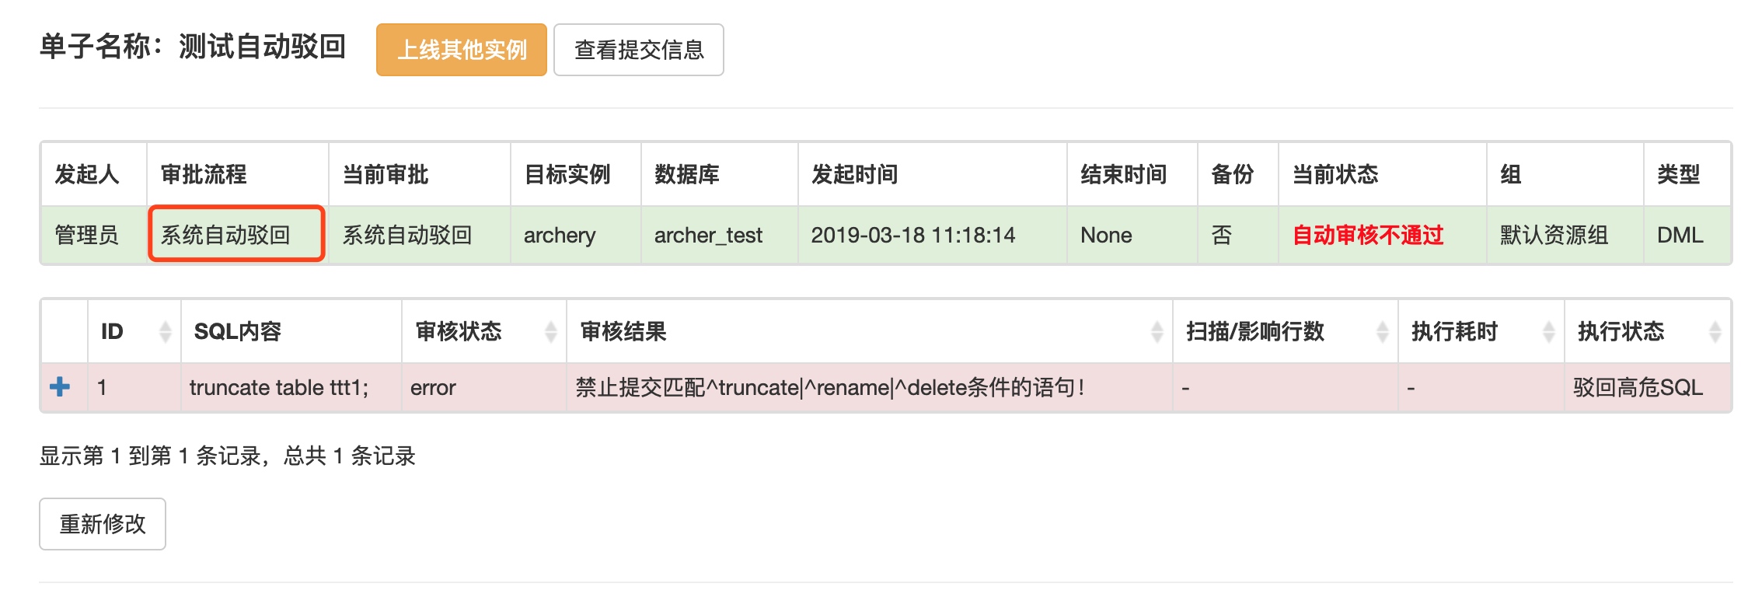
Task: Sort by 扫描/影响行数 column arrows
Action: (x=1382, y=332)
